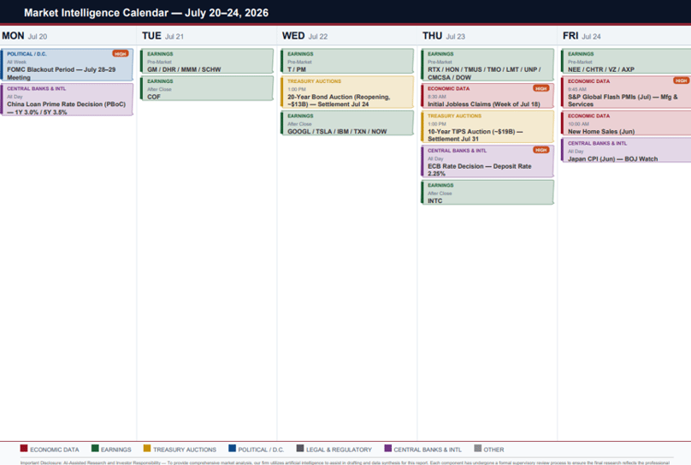Click the POLITICAL / D.C. legend label
The height and width of the screenshot is (465, 691).
click(x=261, y=450)
